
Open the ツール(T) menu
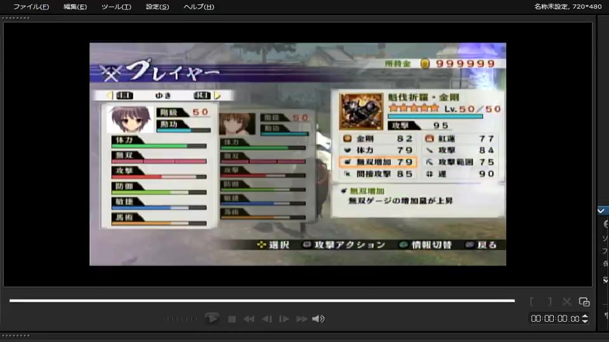tap(116, 6)
